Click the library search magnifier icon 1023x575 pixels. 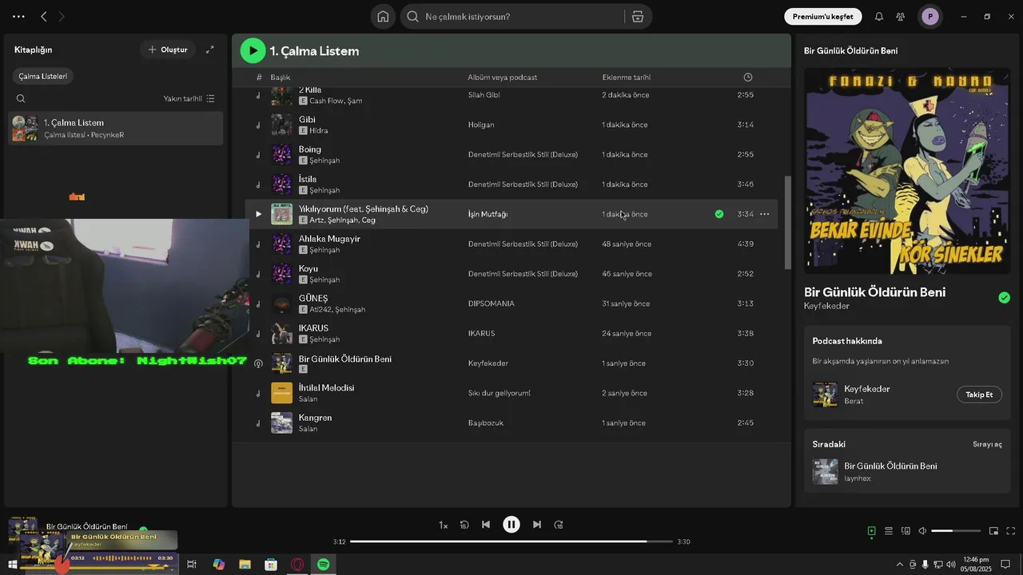point(21,99)
